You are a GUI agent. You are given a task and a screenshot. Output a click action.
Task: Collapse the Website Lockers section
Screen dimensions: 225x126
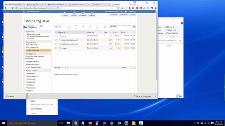25,71
